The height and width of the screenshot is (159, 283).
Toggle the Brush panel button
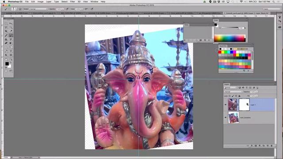pos(20,9)
